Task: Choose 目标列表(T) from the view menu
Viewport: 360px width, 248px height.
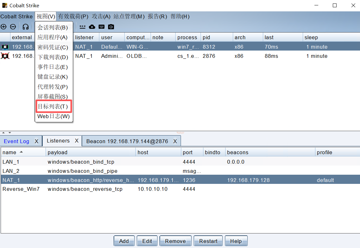Action: click(54, 106)
